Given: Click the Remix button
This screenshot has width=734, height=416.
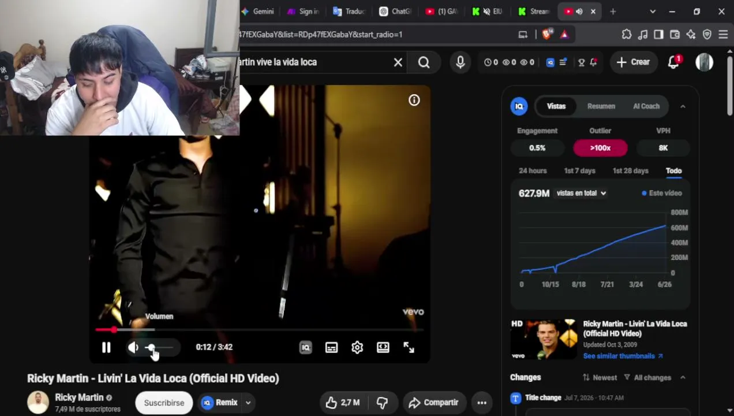Looking at the screenshot, I should (x=220, y=403).
